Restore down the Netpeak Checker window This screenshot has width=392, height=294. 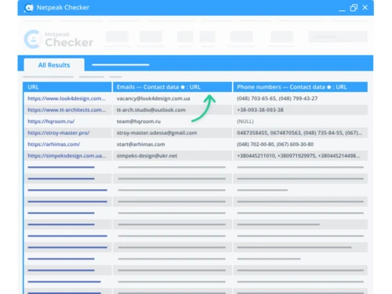tap(354, 8)
